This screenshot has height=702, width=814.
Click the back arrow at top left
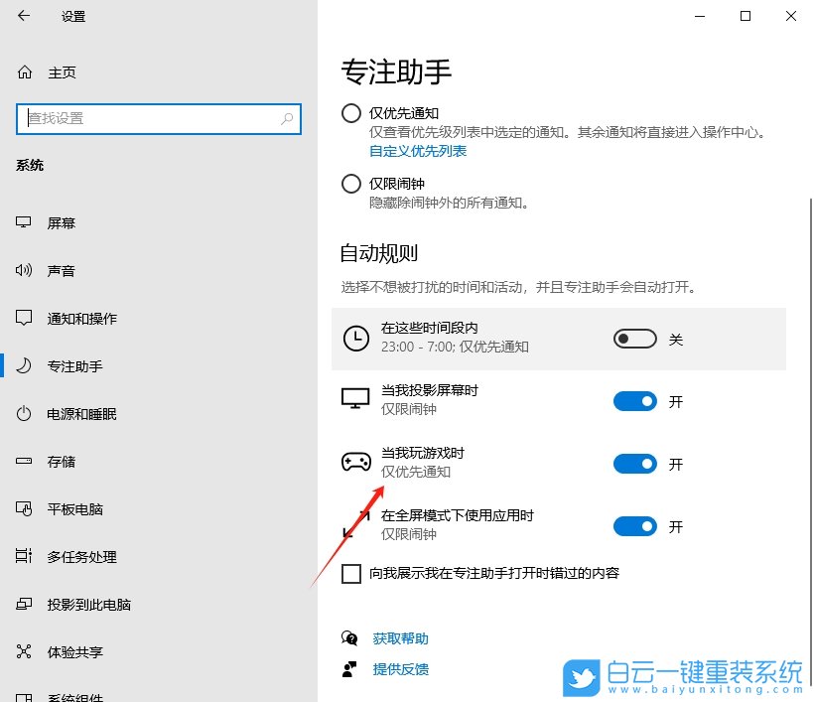pyautogui.click(x=22, y=16)
